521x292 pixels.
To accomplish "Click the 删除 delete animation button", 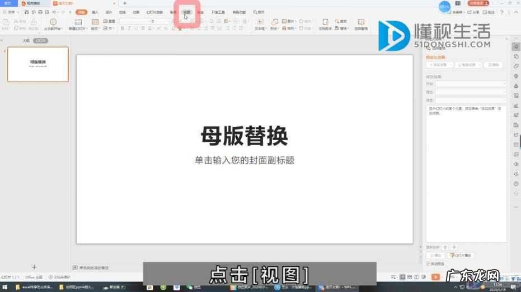I will pyautogui.click(x=493, y=65).
